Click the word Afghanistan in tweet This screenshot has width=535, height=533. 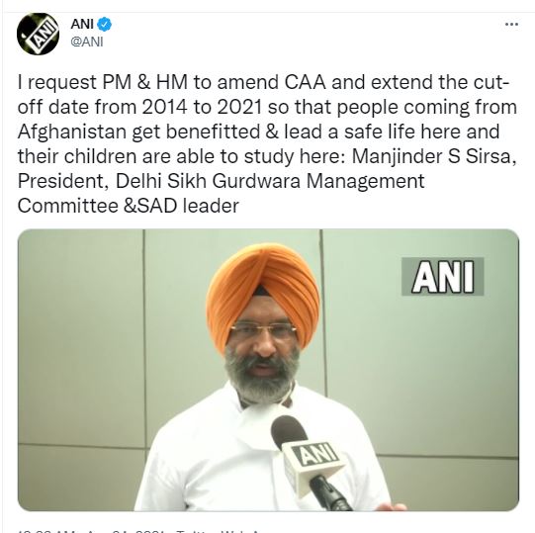[72, 133]
